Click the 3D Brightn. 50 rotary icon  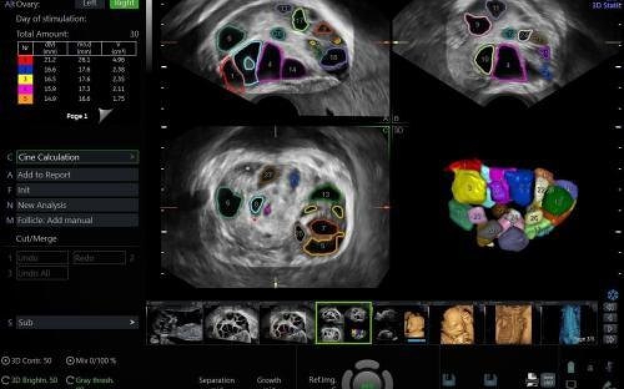pos(6,380)
